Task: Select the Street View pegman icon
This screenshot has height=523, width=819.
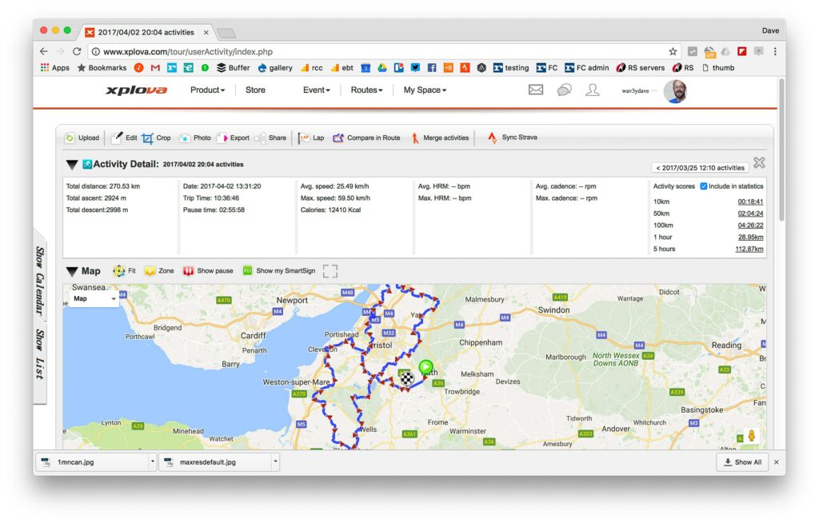Action: pyautogui.click(x=751, y=436)
